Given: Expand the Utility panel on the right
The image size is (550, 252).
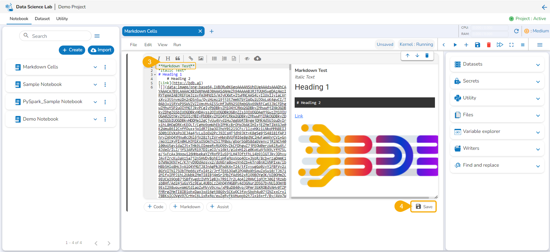Looking at the screenshot, I should click(x=538, y=99).
